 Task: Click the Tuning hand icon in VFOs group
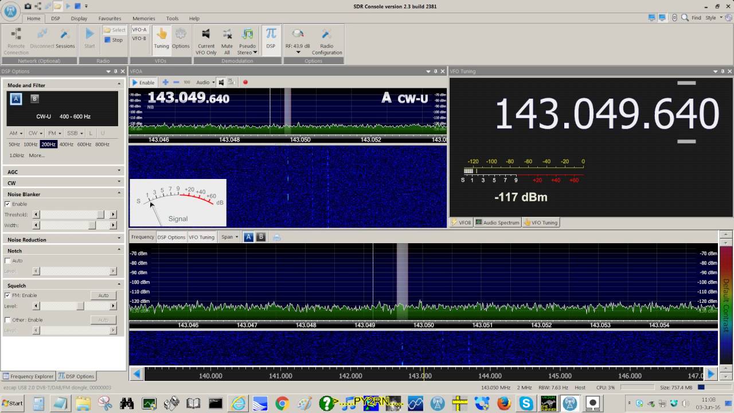point(161,35)
